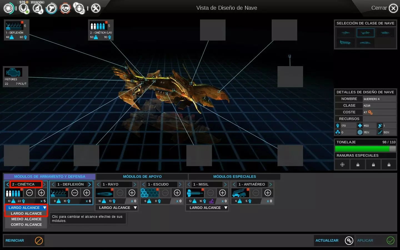This screenshot has width=400, height=250.
Task: Click the Reiniciar reset button
Action: [24, 241]
